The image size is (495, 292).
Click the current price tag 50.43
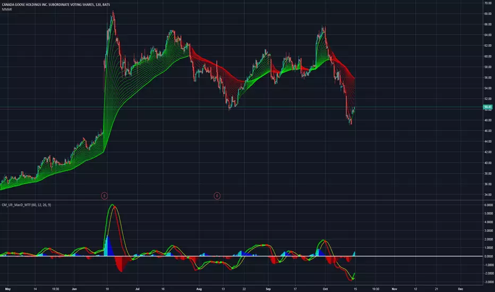pyautogui.click(x=488, y=107)
